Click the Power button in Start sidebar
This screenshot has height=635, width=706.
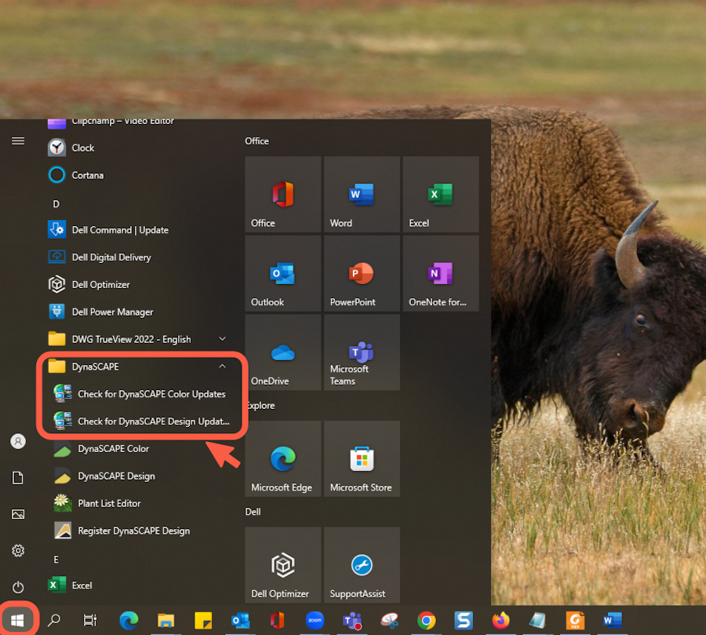[18, 587]
